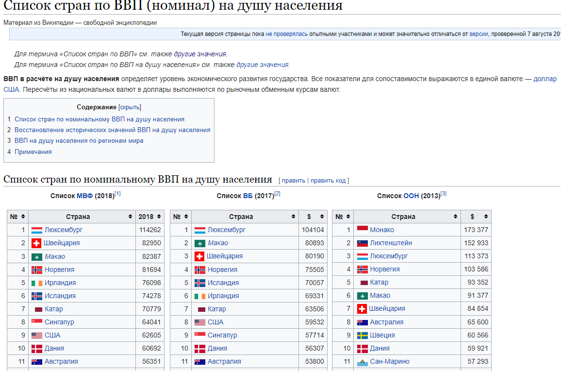
Task: Click не проверялась link in notice
Action: coord(287,34)
